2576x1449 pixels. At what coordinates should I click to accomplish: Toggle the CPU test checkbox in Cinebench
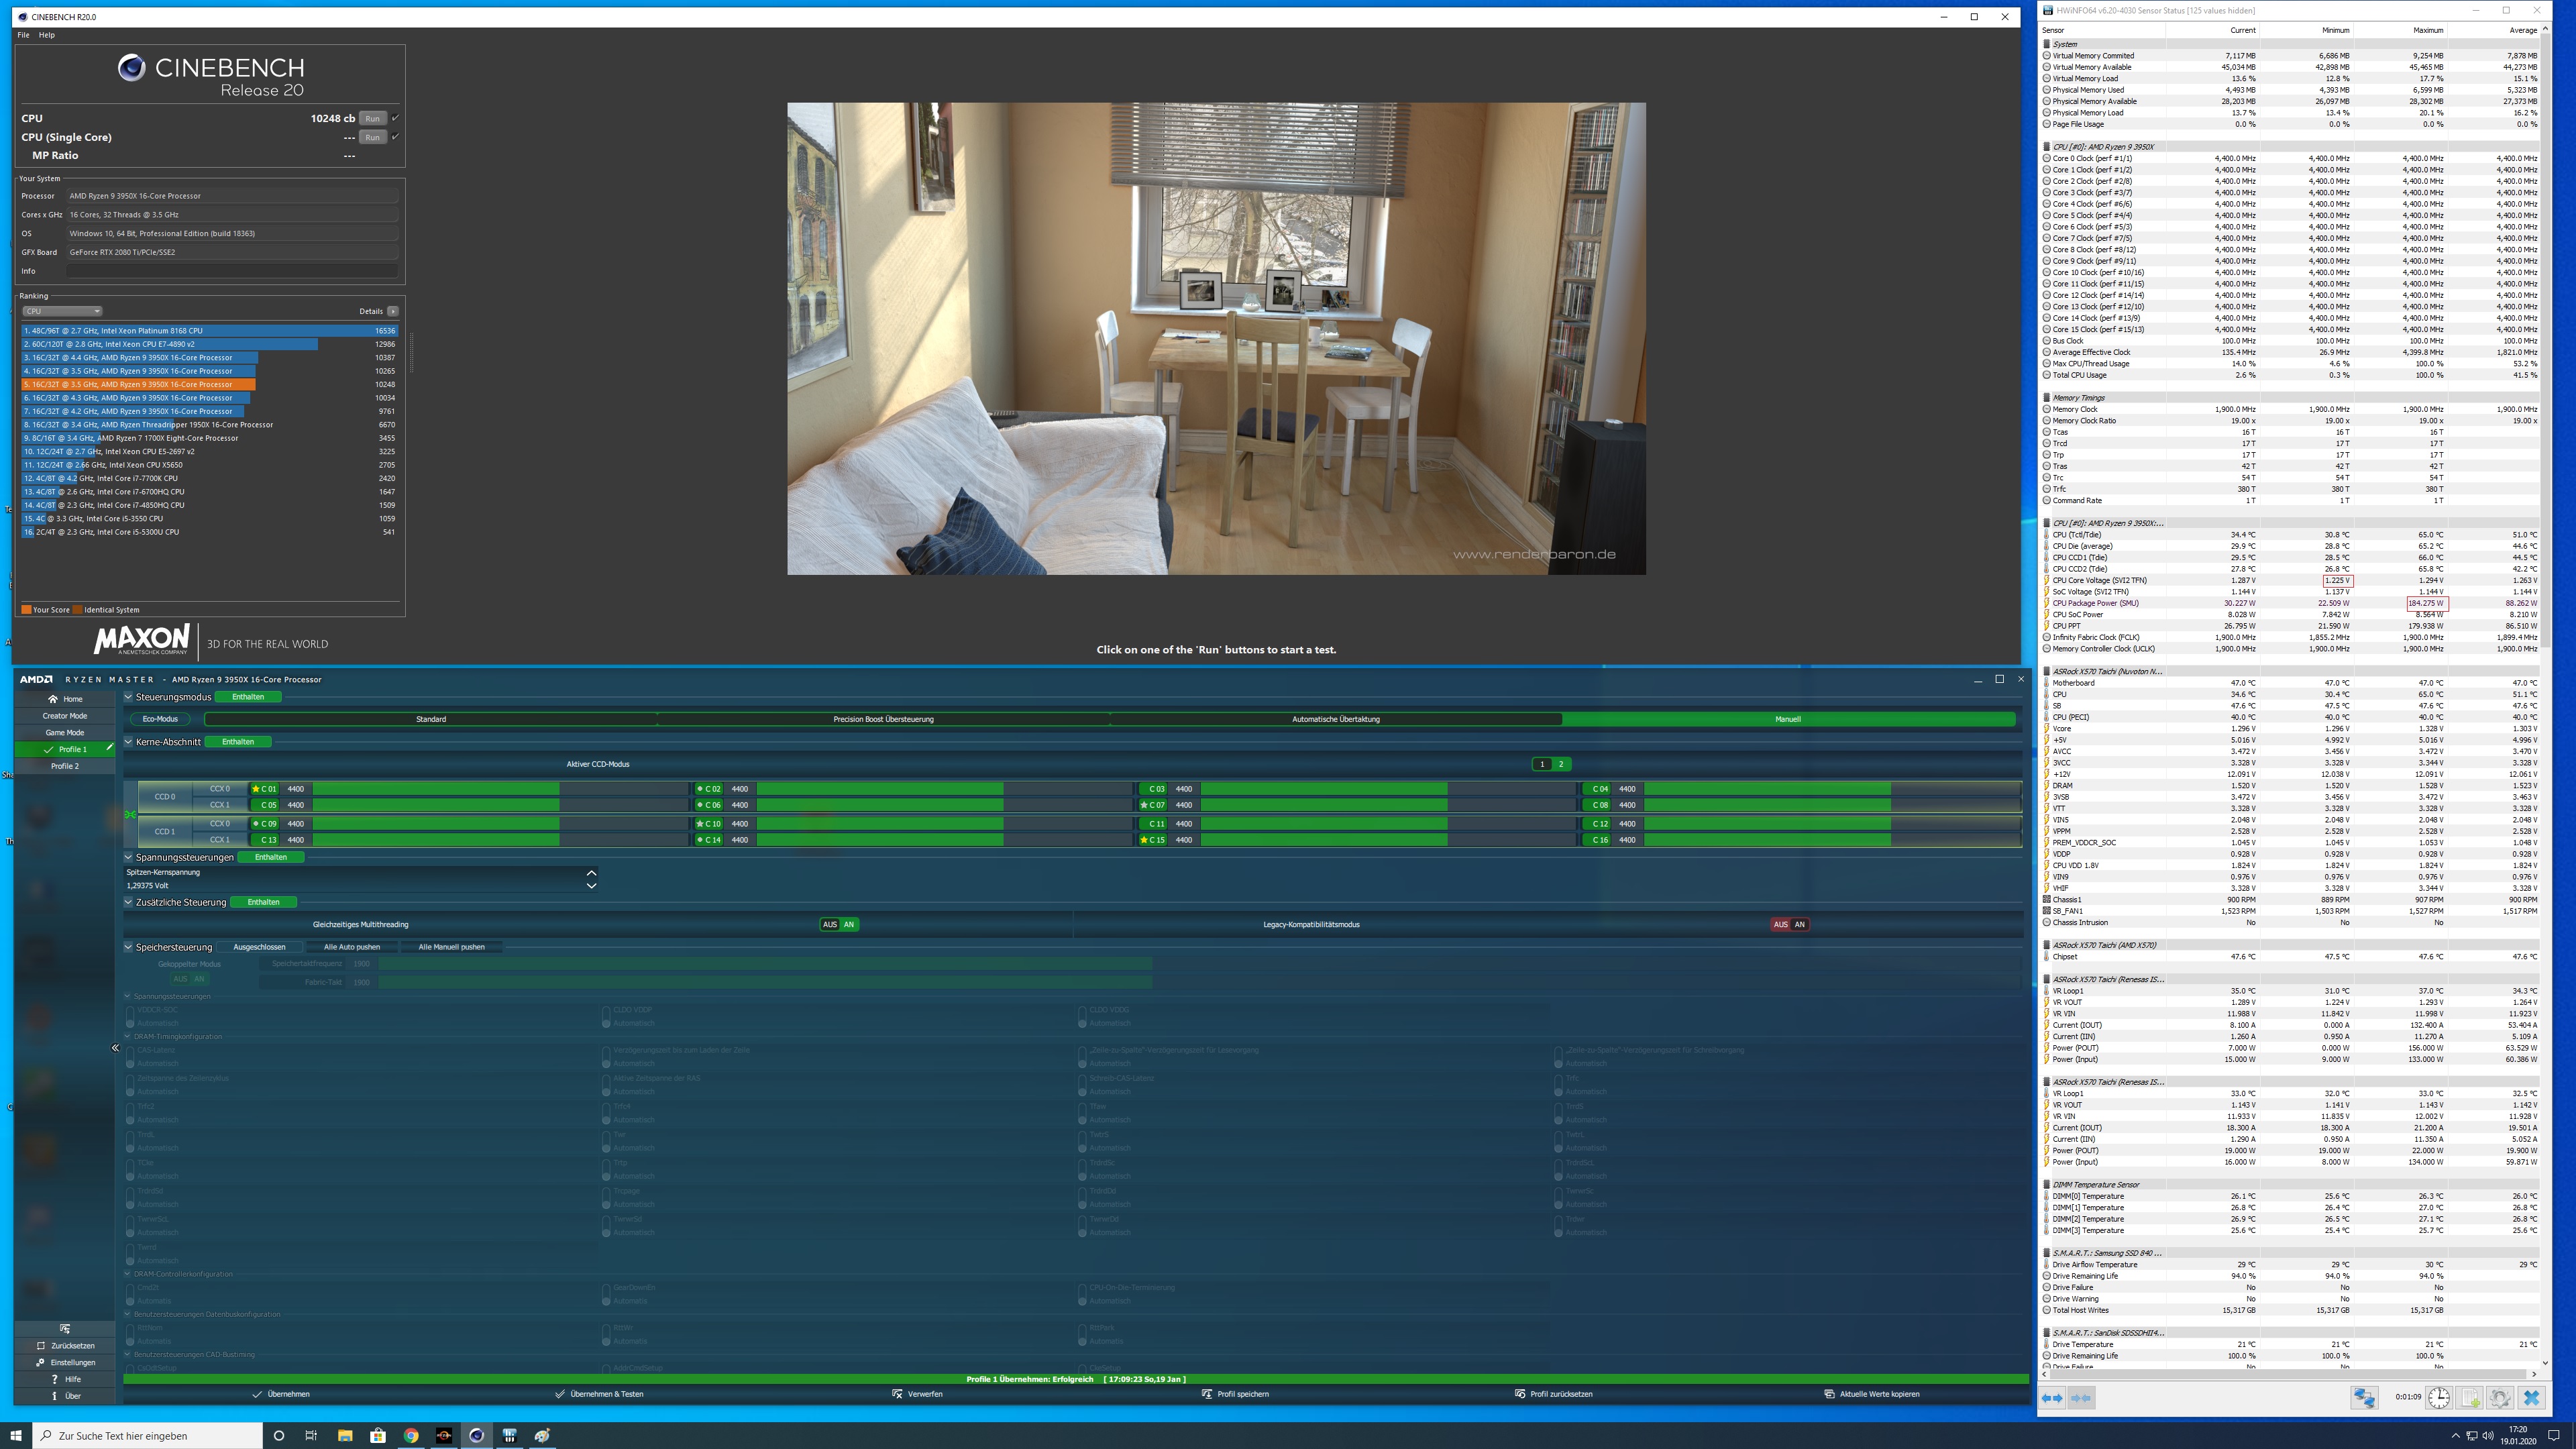tap(395, 118)
